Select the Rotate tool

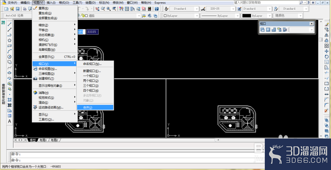[327, 57]
